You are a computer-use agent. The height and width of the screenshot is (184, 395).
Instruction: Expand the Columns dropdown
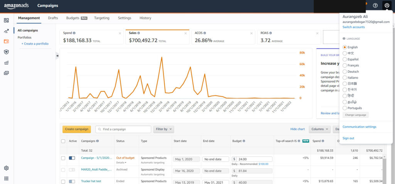(320, 129)
